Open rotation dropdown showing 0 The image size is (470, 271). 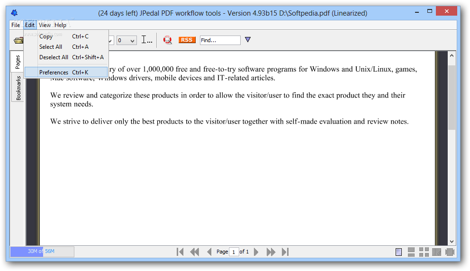coord(127,40)
